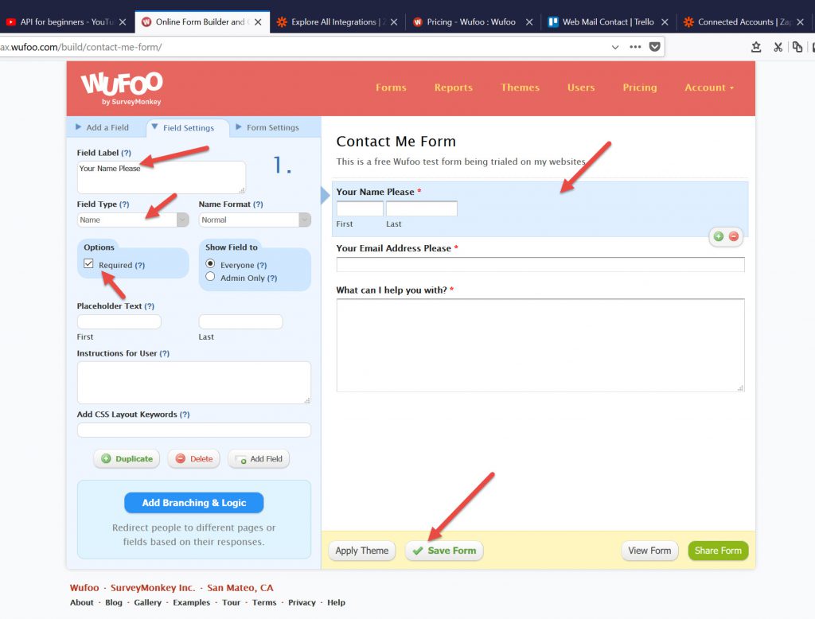This screenshot has width=815, height=619.
Task: Expand the Account menu in the header
Action: pyautogui.click(x=708, y=88)
